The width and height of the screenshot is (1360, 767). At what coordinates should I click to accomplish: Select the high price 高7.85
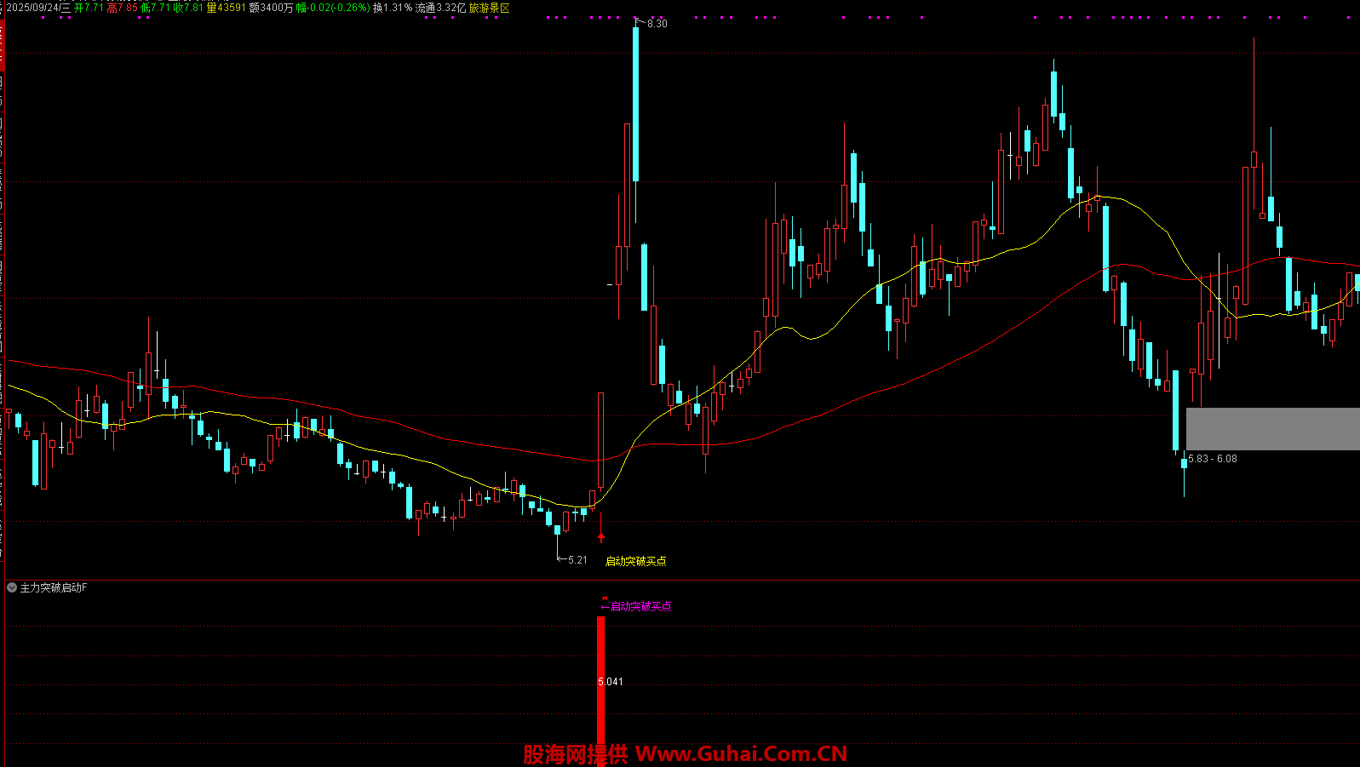[x=122, y=8]
